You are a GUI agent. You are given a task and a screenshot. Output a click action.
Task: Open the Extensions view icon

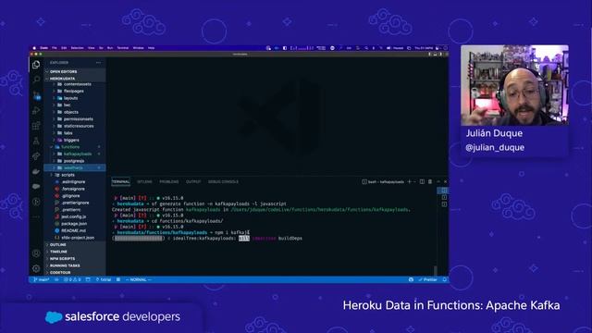(36, 126)
